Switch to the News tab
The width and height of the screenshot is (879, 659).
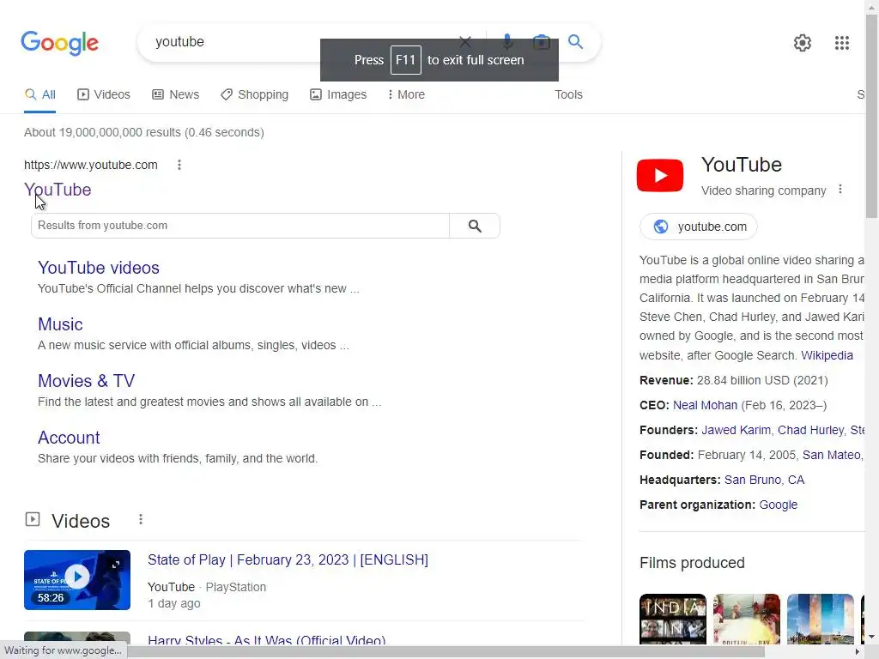pyautogui.click(x=176, y=94)
